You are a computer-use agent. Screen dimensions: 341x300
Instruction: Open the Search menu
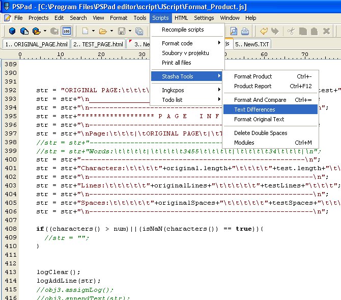click(x=78, y=18)
